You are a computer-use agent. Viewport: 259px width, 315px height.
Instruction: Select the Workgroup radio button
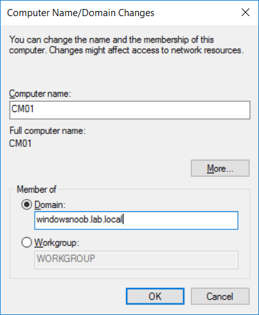tap(26, 243)
